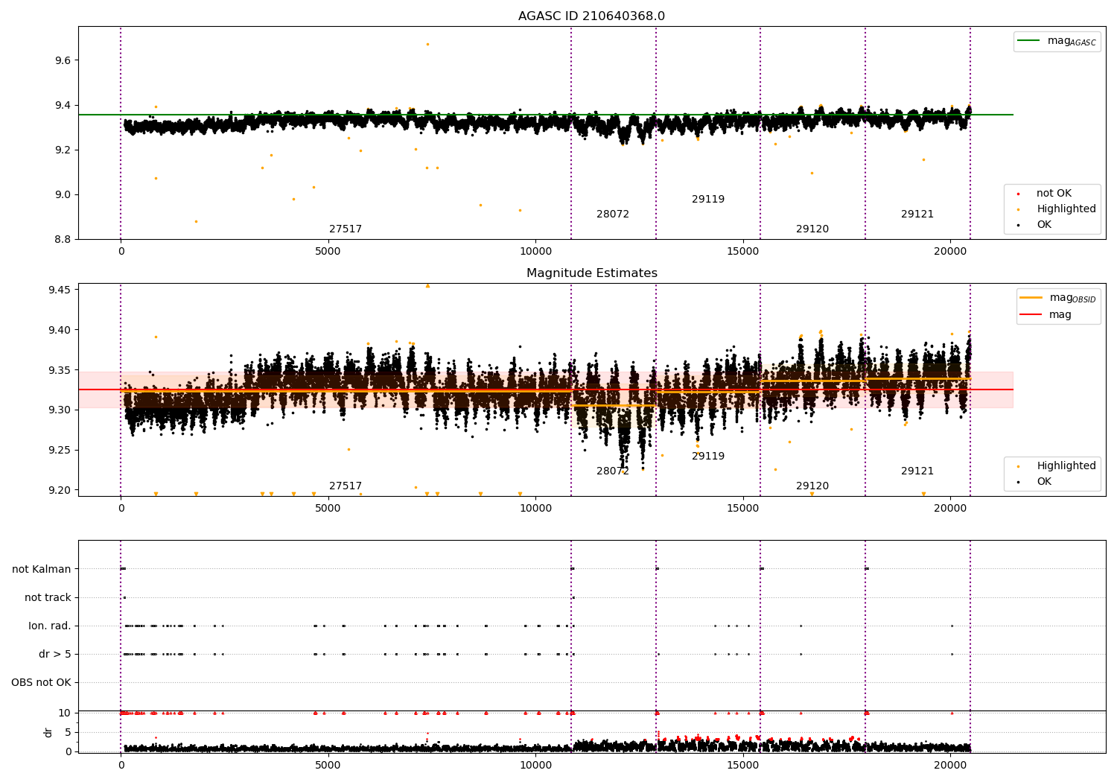The image size is (1117, 782).
Task: Click obsid label 27517 in the top plot
Action: (x=346, y=229)
